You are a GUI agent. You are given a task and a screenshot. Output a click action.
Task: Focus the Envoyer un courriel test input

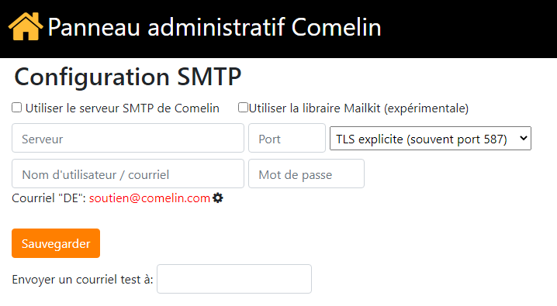coord(234,279)
